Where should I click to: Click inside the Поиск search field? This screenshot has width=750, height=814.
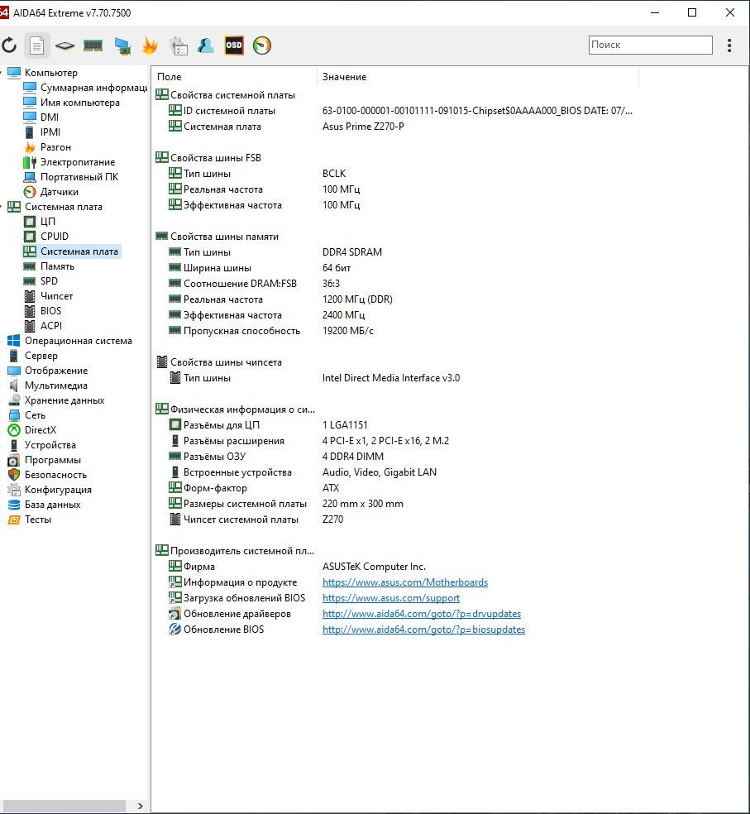click(x=650, y=45)
